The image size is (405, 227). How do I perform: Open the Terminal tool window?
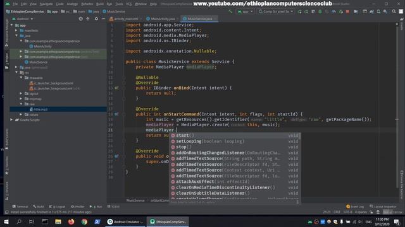tap(20, 207)
